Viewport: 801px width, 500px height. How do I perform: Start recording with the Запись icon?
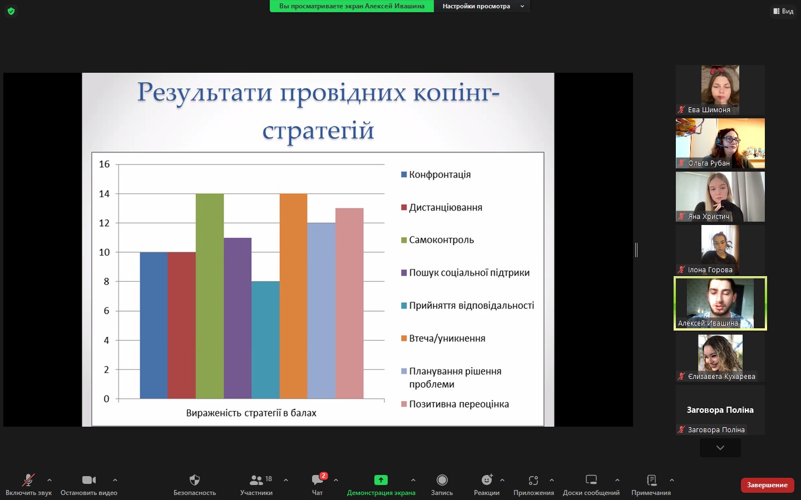coord(442,479)
